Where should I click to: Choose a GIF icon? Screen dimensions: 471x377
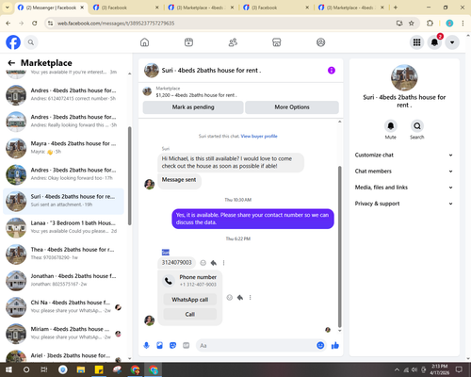(x=187, y=346)
